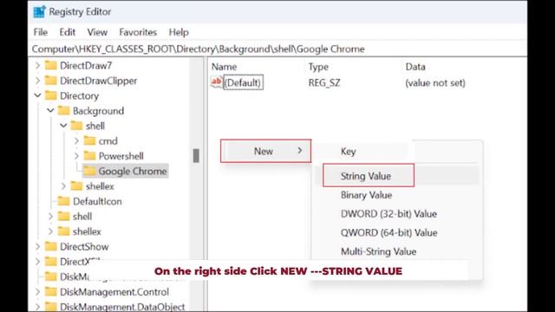Click the Name column header
The width and height of the screenshot is (555, 312).
[224, 67]
